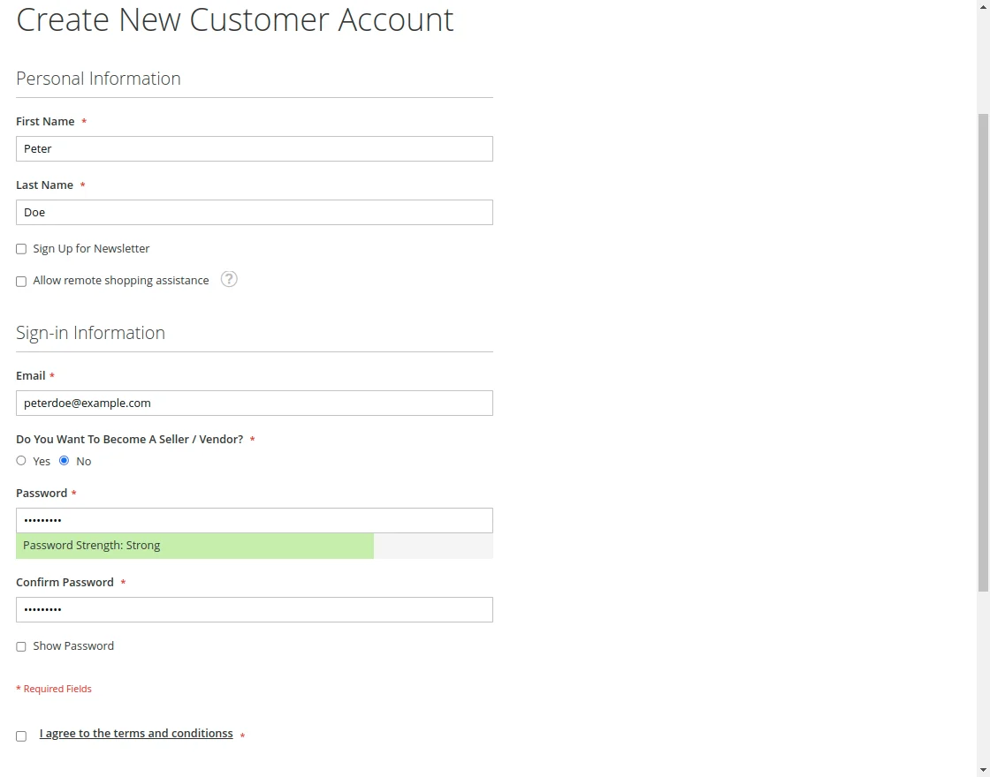
Task: Check Allow remote shopping assistance
Action: (x=21, y=281)
